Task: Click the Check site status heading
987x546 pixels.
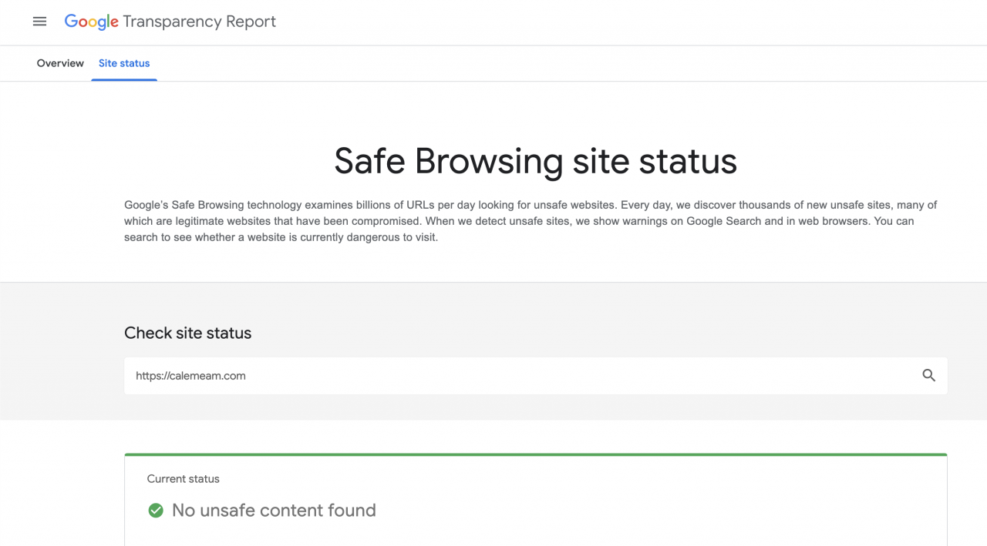Action: point(188,333)
